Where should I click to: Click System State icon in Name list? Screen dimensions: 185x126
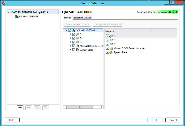pyautogui.click(x=111, y=52)
